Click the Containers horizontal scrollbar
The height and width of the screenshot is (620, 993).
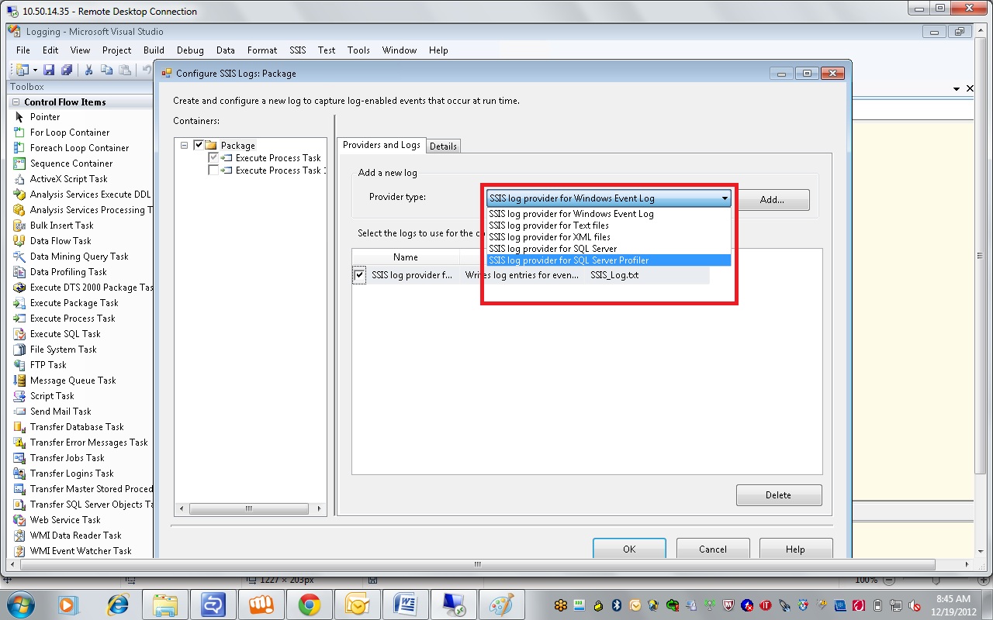(x=249, y=509)
